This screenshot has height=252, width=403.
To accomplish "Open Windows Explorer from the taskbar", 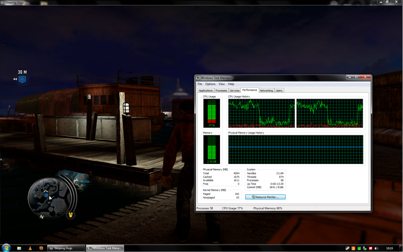I will pyautogui.click(x=19, y=248).
